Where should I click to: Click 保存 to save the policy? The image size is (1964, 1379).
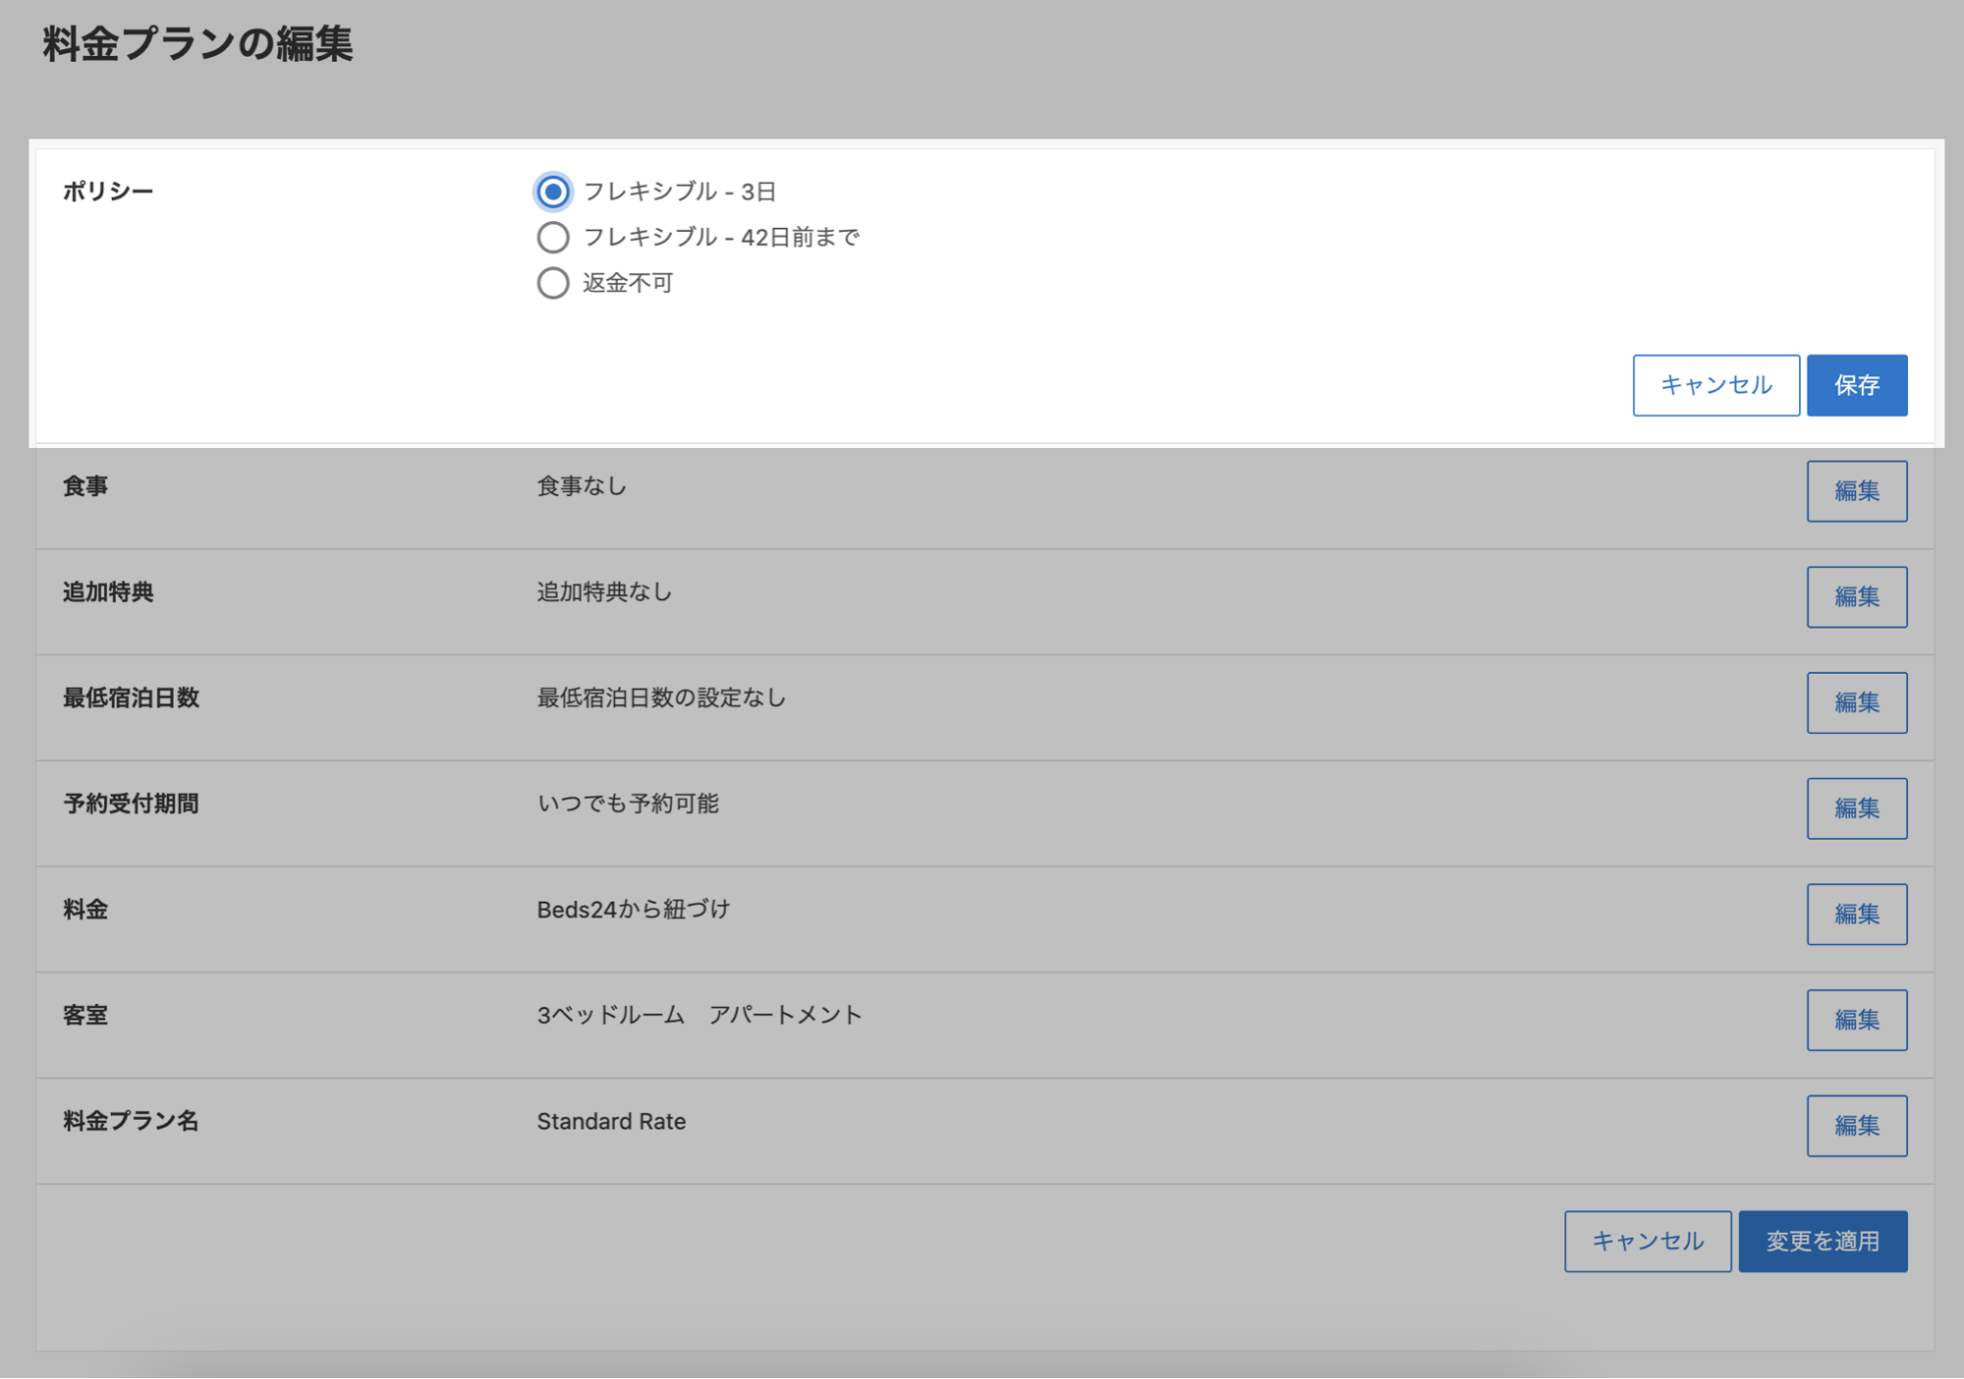pos(1856,385)
